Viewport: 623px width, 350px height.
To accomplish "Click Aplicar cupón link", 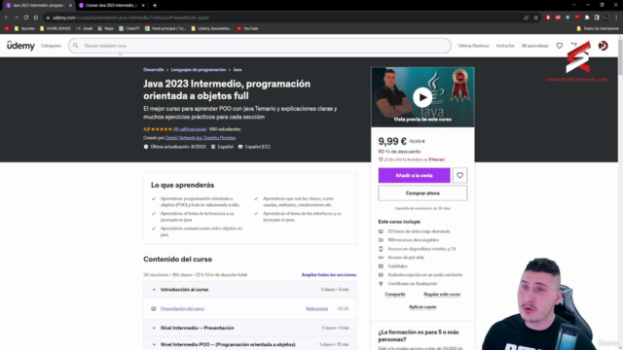I will [422, 307].
